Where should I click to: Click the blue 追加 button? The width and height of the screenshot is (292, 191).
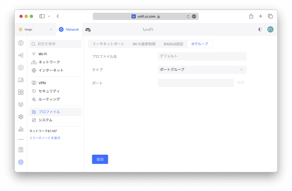pos(100,159)
